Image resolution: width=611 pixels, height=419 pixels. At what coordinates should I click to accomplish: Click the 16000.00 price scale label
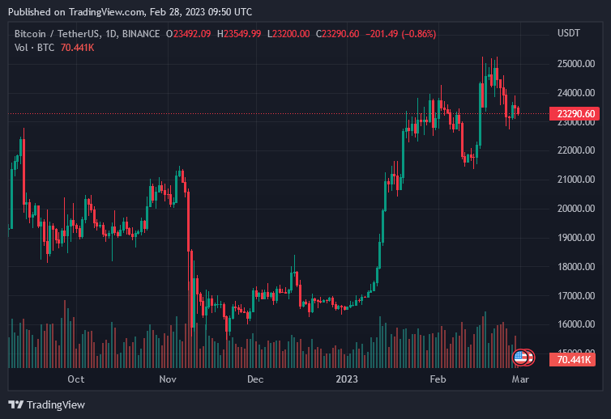coord(576,324)
